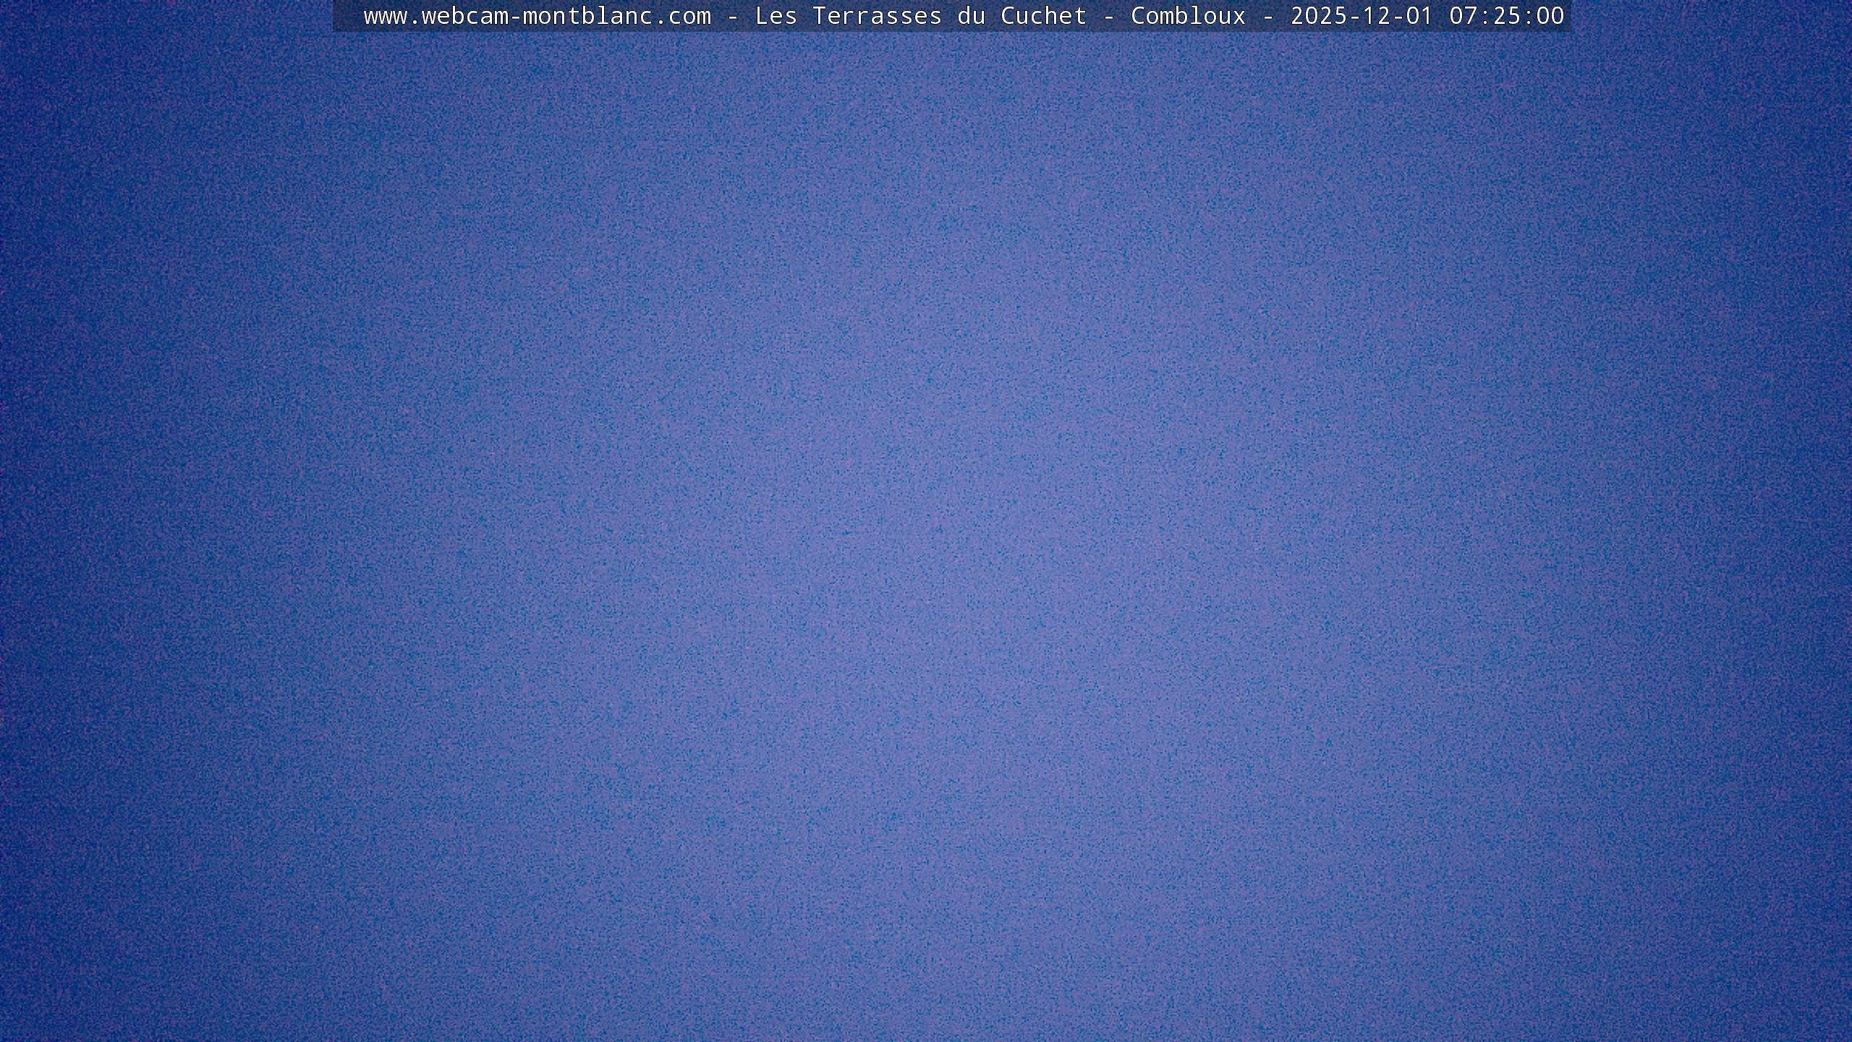Click the dark left edge of caption banner

pyautogui.click(x=346, y=16)
